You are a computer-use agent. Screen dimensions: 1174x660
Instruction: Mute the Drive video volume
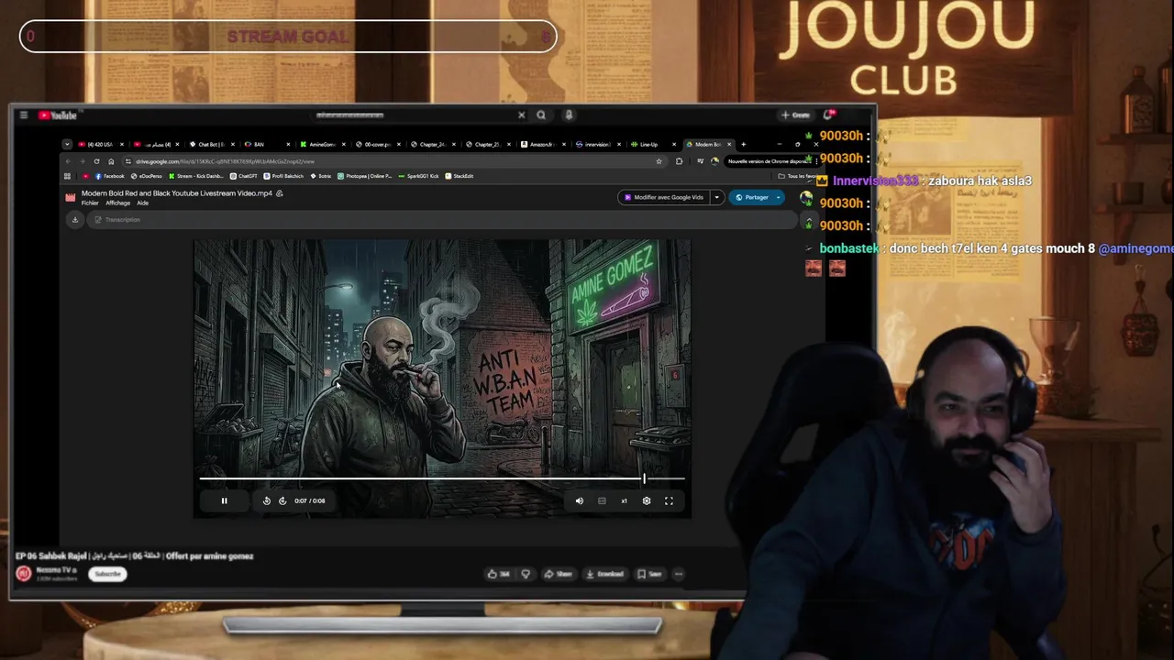(x=579, y=500)
